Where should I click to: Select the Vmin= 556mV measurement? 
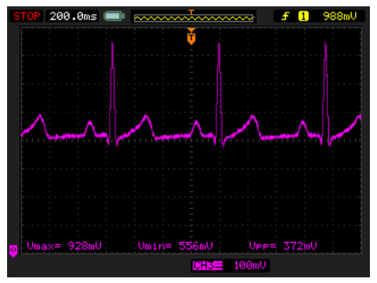[x=175, y=246]
